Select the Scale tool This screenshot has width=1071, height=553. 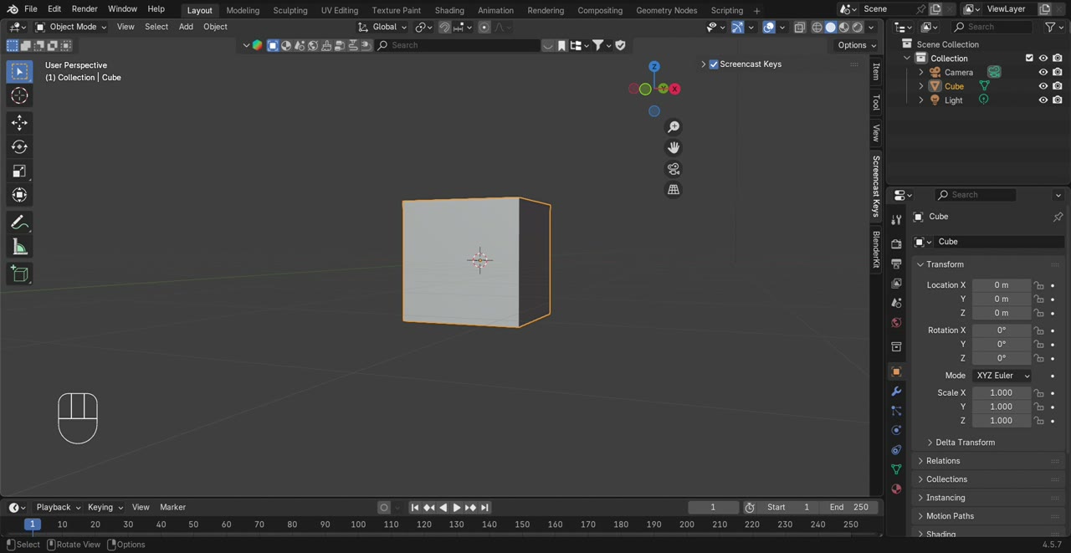click(19, 172)
